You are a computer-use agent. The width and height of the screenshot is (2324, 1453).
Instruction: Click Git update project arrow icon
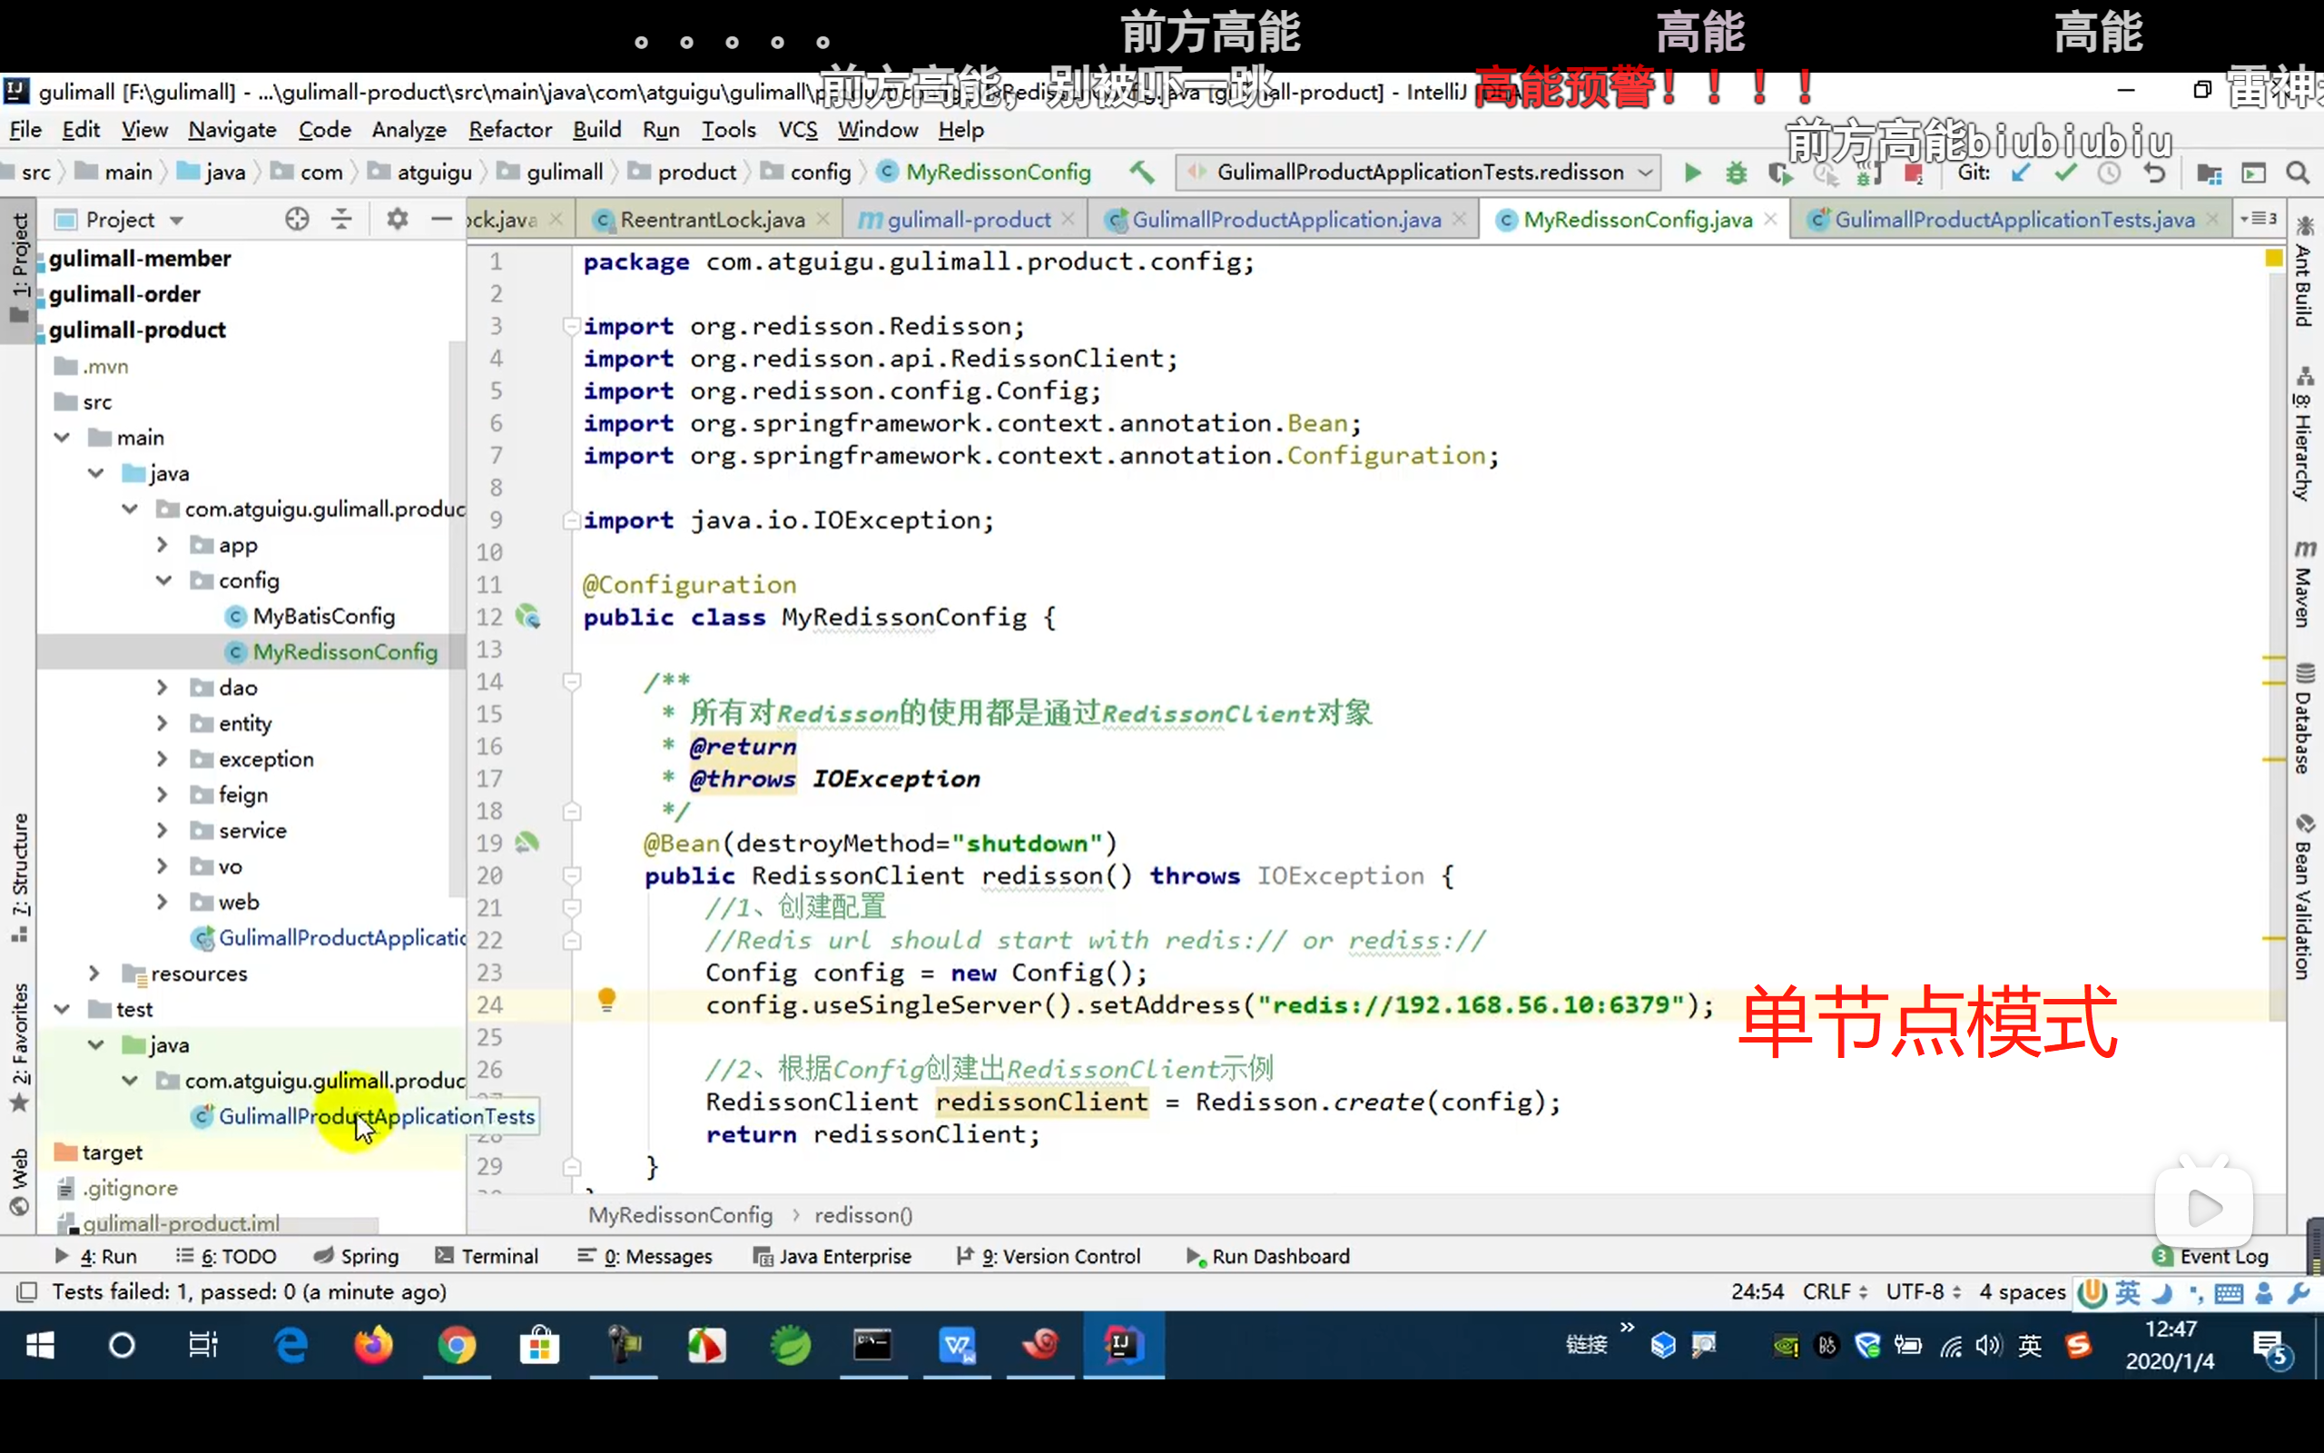(2021, 173)
